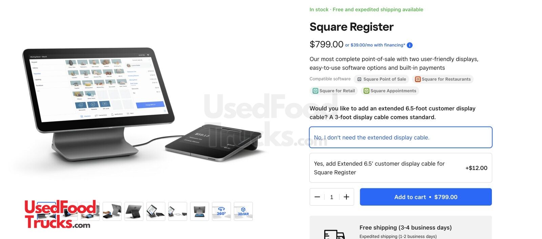Image resolution: width=542 pixels, height=239 pixels.
Task: Select 'Yes, add Extended 6.5' cable' option
Action: (x=401, y=168)
